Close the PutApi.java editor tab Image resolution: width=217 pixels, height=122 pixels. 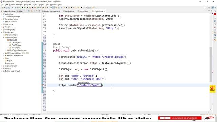(x=104, y=11)
